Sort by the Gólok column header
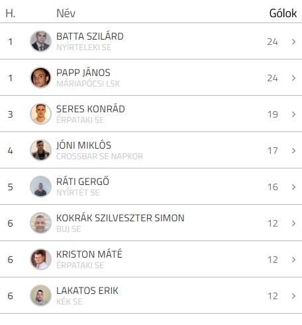302x325 pixels. click(x=283, y=13)
